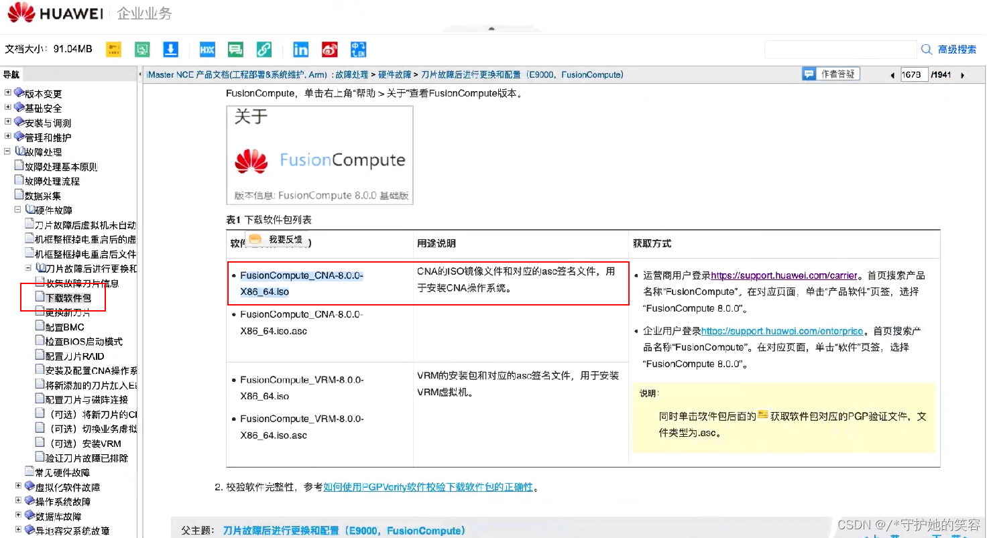This screenshot has width=991, height=538.
Task: Expand the 虚拟化软件故障 tree node
Action: pyautogui.click(x=18, y=487)
